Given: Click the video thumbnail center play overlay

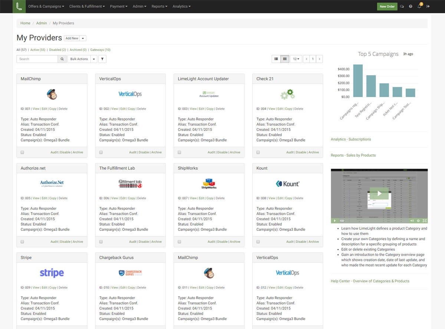Looking at the screenshot, I should point(379,193).
